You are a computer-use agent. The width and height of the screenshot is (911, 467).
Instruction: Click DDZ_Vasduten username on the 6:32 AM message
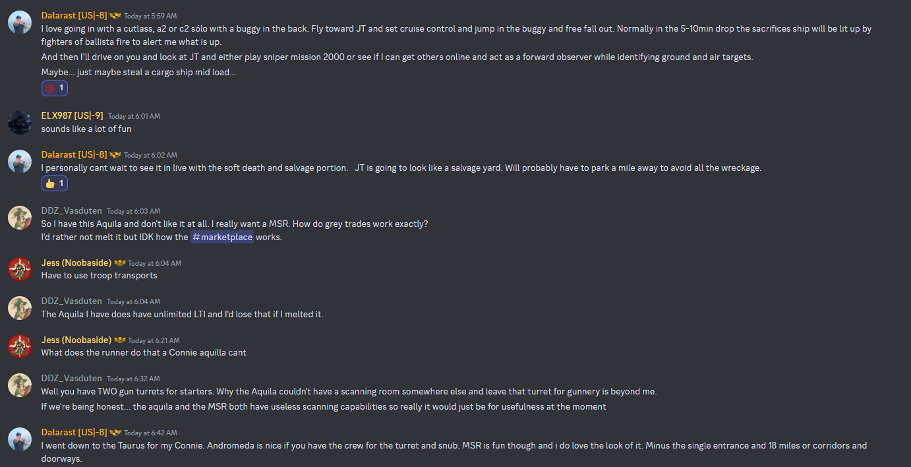[x=71, y=379]
